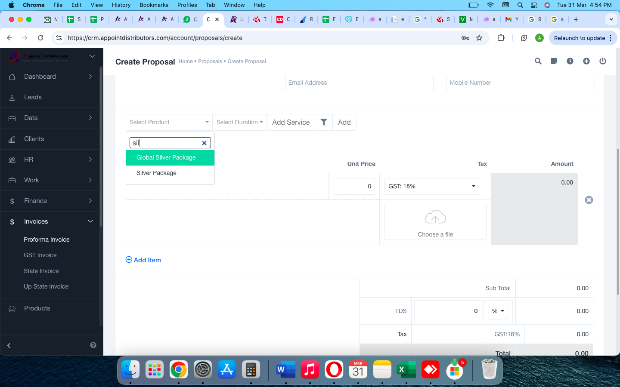
Task: Remove item row with gray X icon
Action: pyautogui.click(x=589, y=200)
